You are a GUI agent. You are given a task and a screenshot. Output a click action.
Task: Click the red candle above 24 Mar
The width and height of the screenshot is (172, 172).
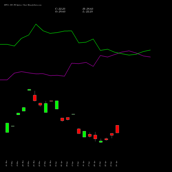(35, 98)
